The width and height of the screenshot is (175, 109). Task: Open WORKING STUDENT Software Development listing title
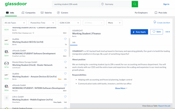point(34,54)
